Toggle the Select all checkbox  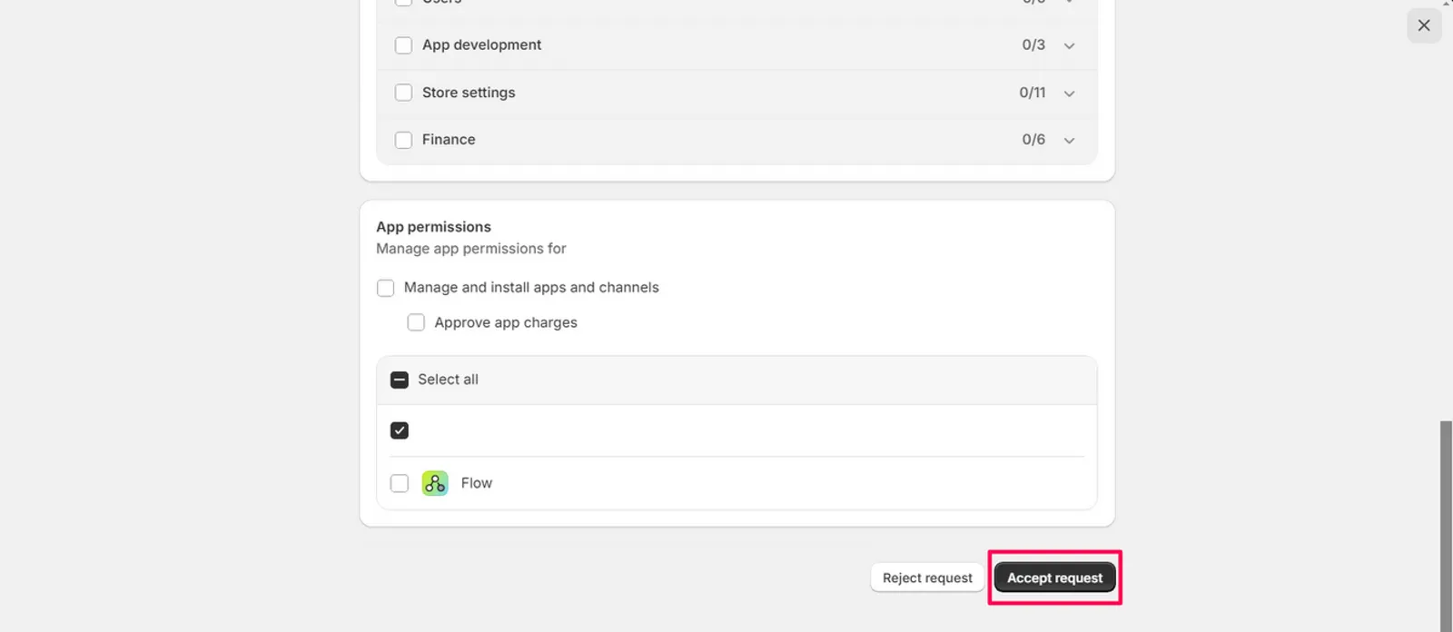tap(400, 380)
